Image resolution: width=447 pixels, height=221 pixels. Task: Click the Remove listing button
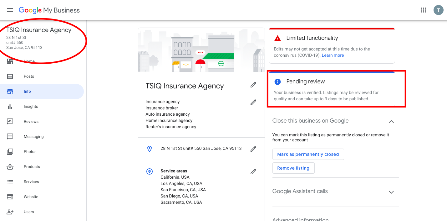coord(293,168)
